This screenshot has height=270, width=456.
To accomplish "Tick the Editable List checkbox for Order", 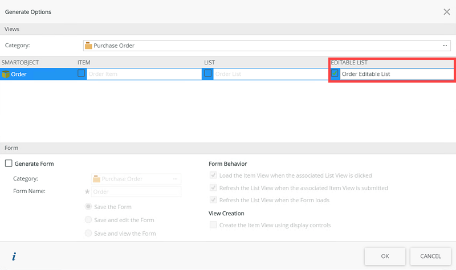I will point(335,73).
